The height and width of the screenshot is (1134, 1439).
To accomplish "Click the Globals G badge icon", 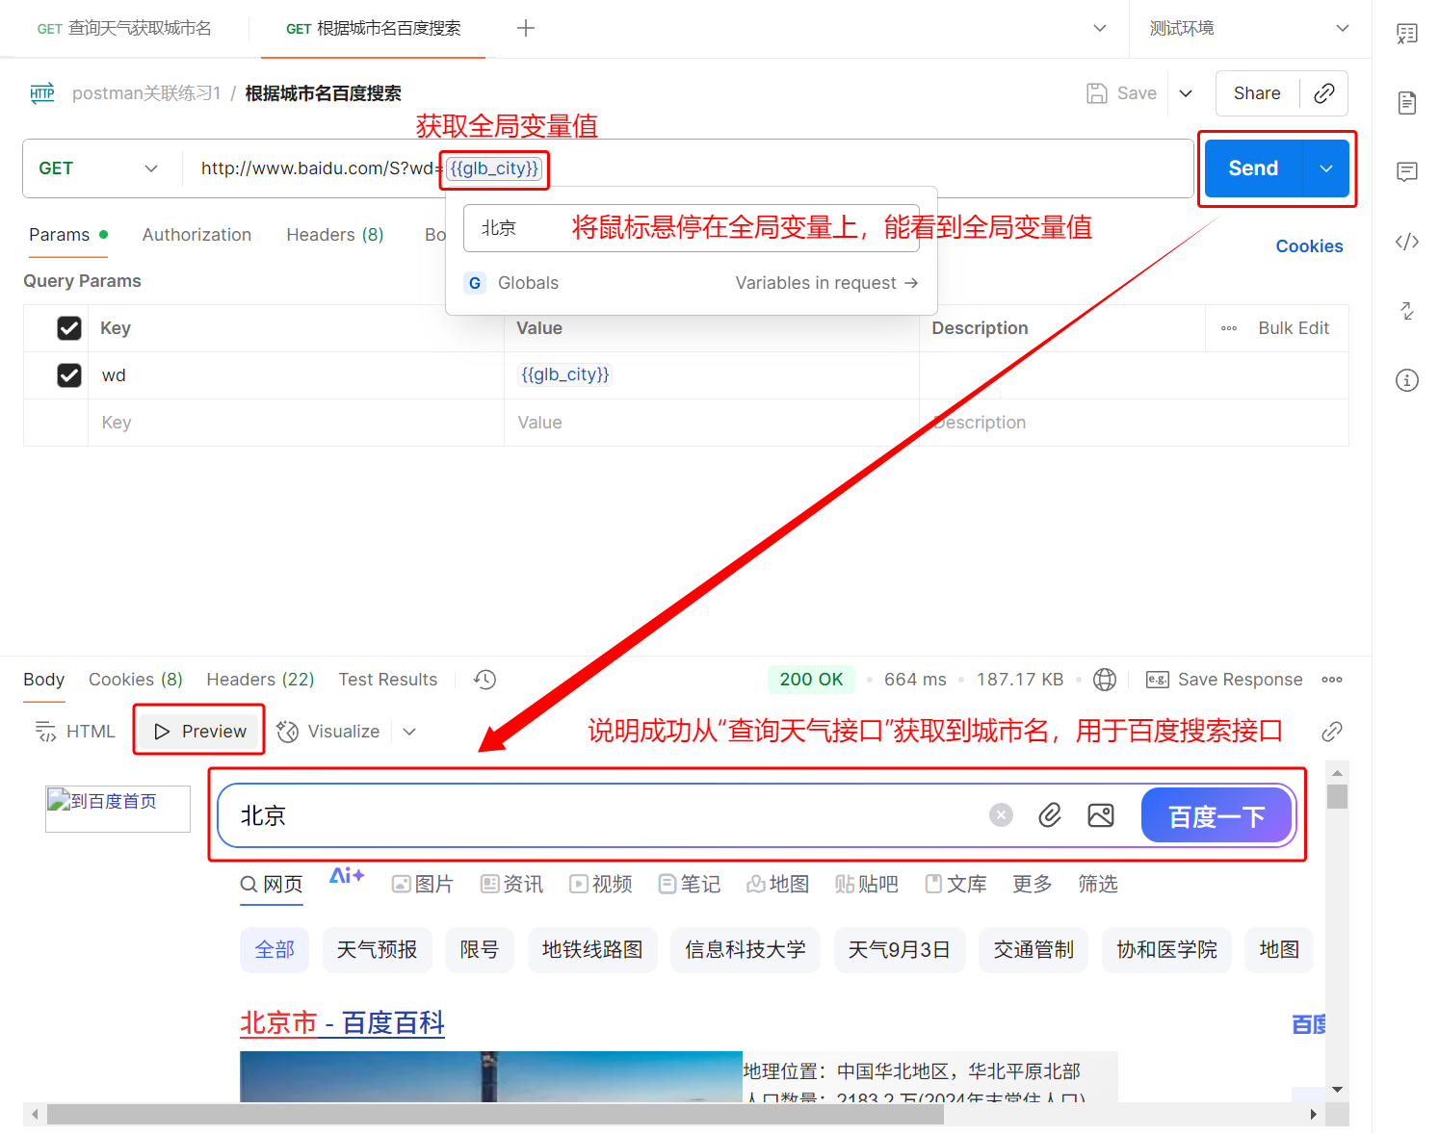I will 475,283.
